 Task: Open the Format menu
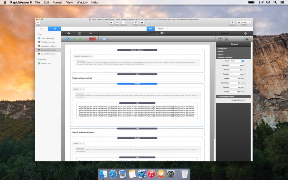tap(57, 2)
